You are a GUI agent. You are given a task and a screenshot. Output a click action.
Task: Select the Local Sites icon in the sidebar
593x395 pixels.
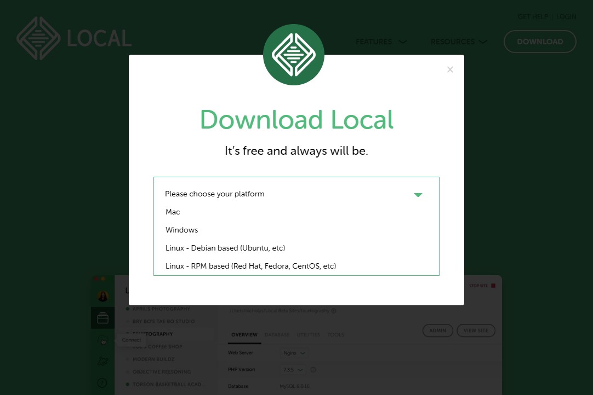tap(102, 318)
